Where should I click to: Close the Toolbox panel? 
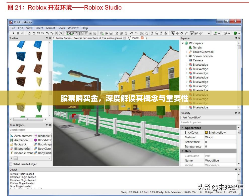50,38
